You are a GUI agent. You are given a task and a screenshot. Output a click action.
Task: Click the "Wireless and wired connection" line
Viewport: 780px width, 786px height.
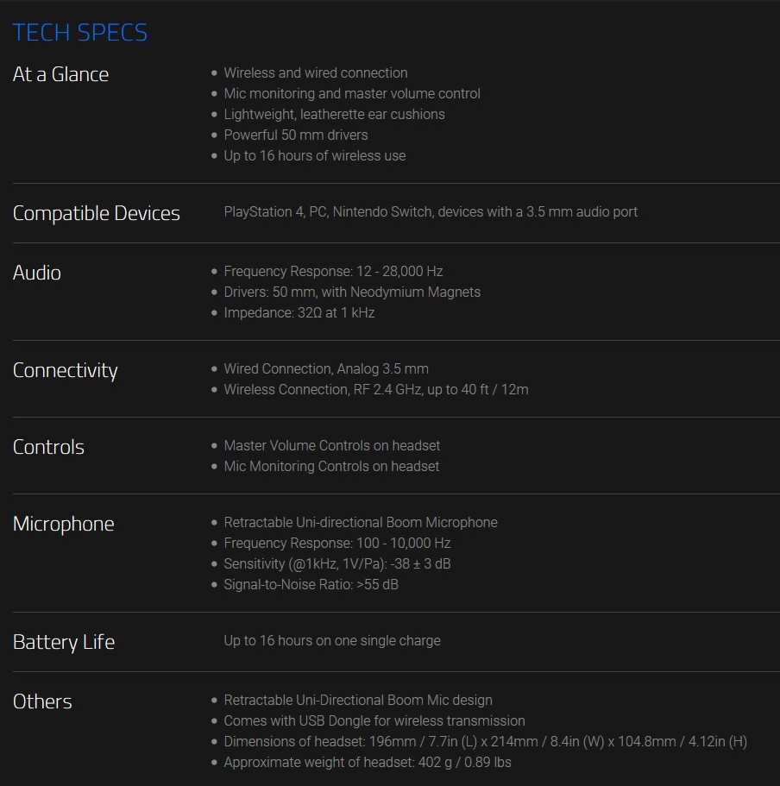(x=315, y=73)
